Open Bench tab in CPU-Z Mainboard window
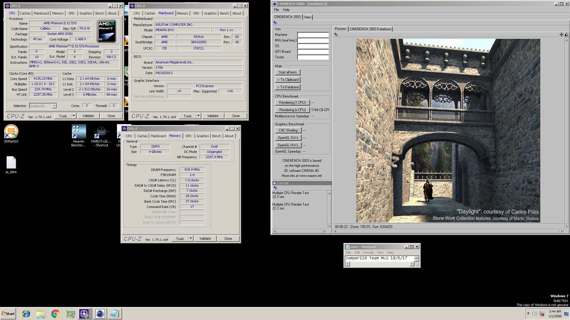The image size is (570, 320). pyautogui.click(x=224, y=13)
